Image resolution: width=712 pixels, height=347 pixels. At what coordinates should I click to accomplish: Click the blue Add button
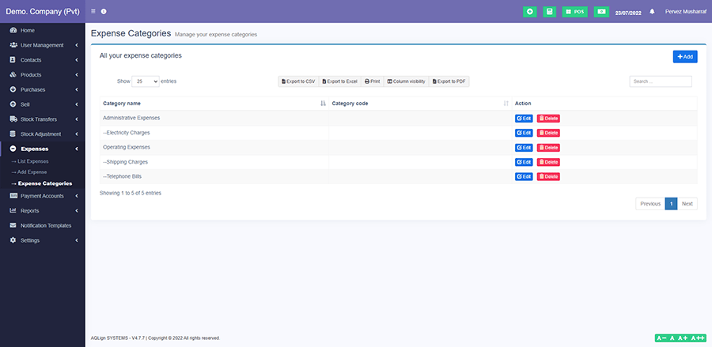click(685, 57)
